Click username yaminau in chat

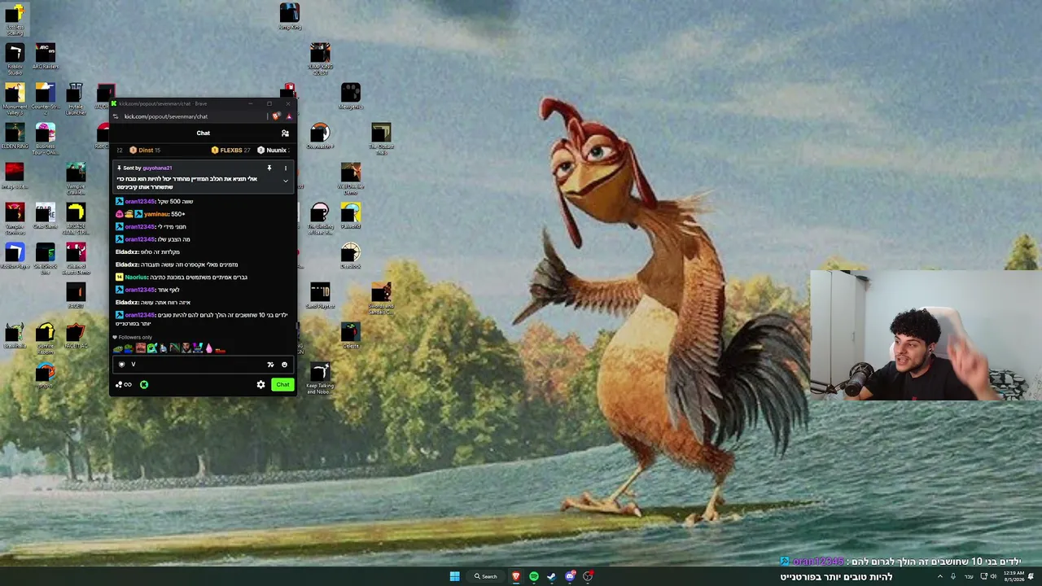click(x=156, y=214)
